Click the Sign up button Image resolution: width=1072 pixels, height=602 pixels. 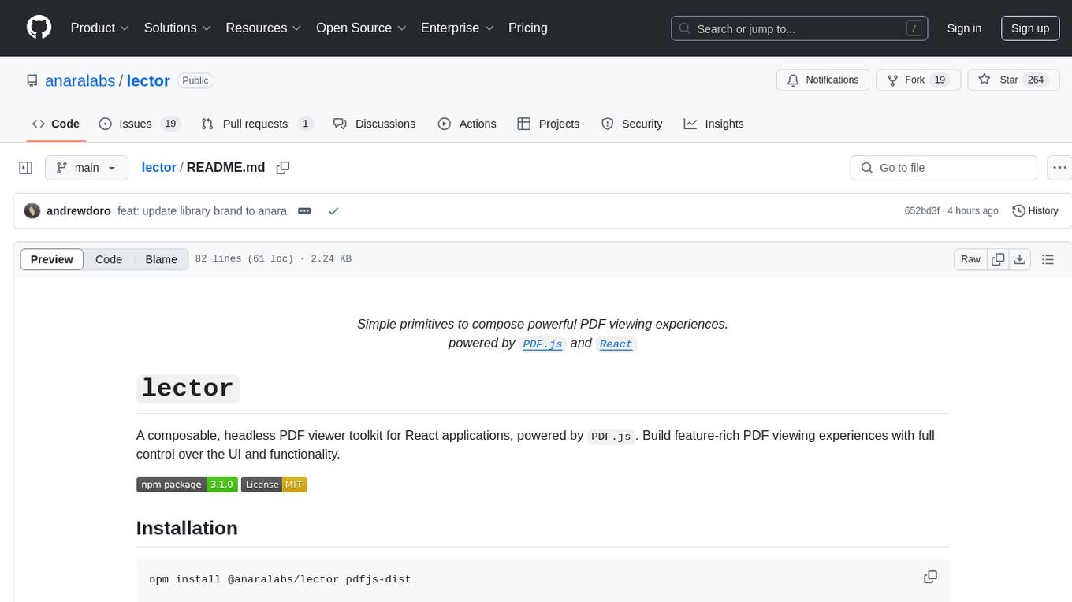[1030, 28]
